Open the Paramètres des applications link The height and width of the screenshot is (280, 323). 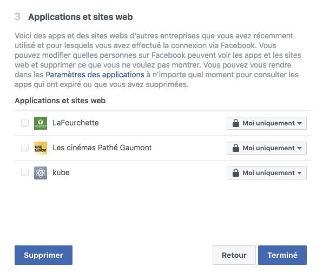(x=95, y=75)
